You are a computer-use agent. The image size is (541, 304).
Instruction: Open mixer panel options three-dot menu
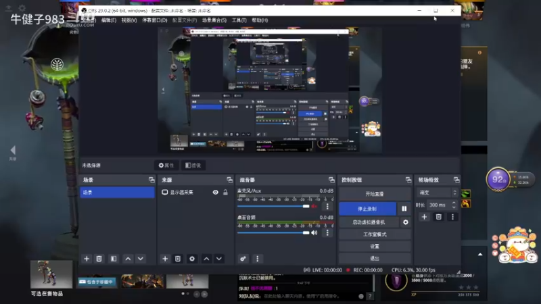click(x=258, y=259)
